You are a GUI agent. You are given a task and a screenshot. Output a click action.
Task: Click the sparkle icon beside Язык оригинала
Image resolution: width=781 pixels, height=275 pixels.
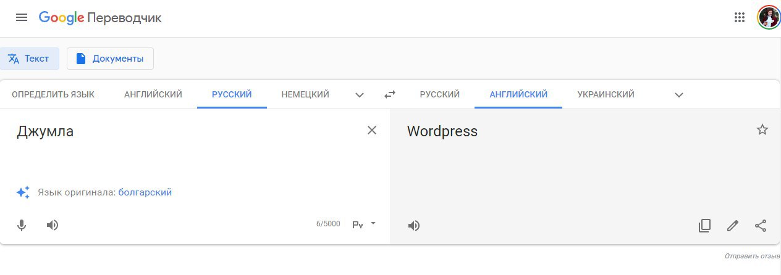[23, 192]
